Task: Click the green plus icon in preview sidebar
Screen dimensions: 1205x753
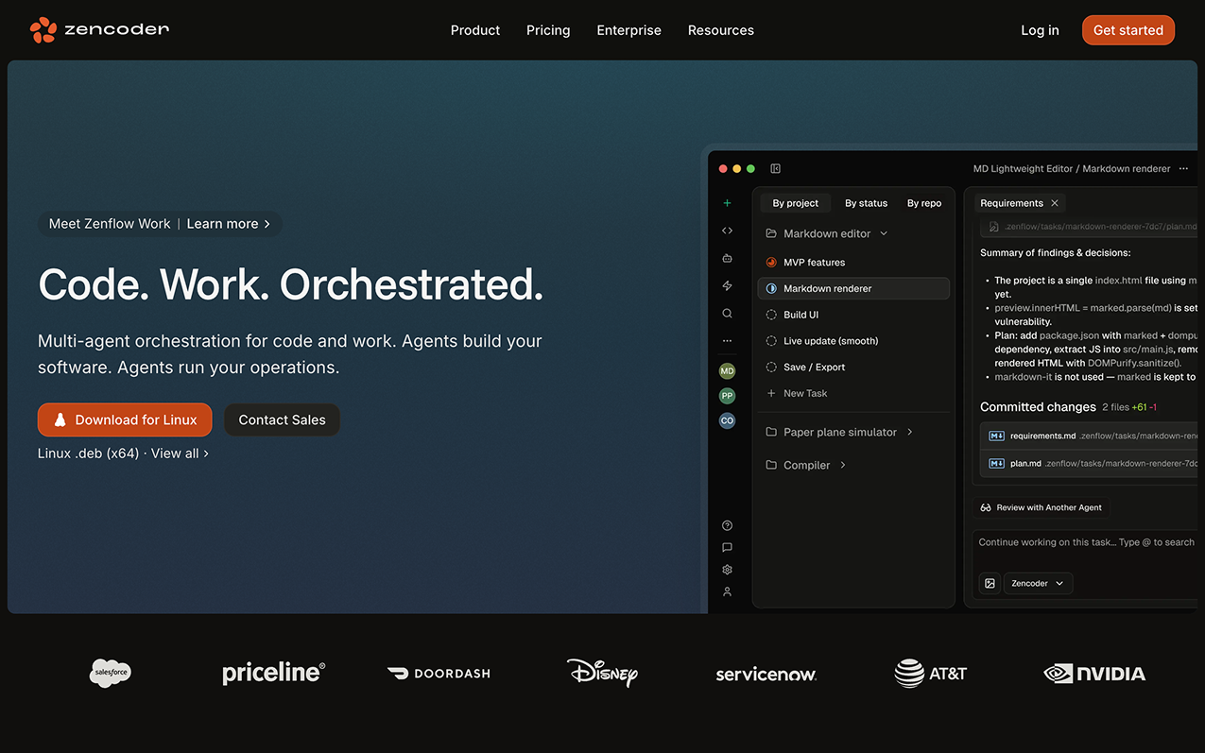Action: (x=727, y=203)
